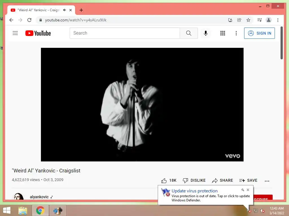Reload the YouTube page

[x=29, y=20]
